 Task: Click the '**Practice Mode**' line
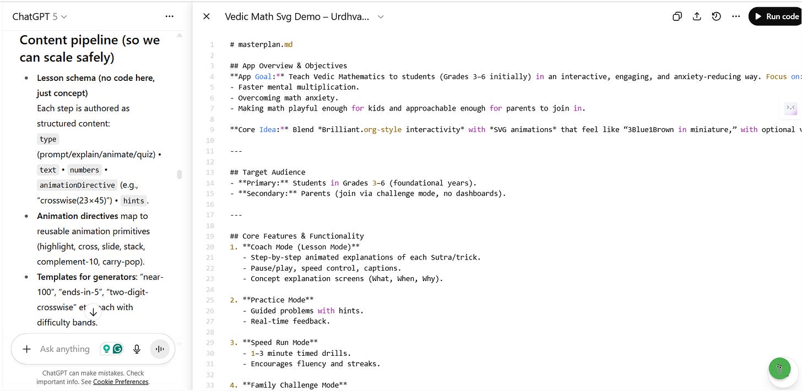[272, 300]
